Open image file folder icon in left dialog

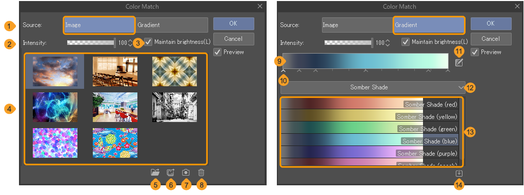(155, 173)
